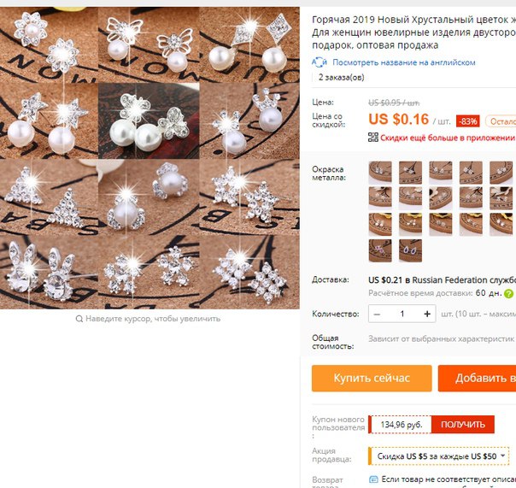516x488 pixels.
Task: Choose the purple teardrop earring variant
Action: pyautogui.click(x=410, y=250)
